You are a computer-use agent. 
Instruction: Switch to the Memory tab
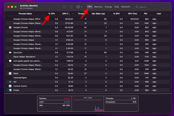pyautogui.click(x=98, y=7)
